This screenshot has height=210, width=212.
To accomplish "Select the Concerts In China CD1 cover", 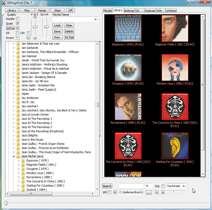I will (175, 106).
